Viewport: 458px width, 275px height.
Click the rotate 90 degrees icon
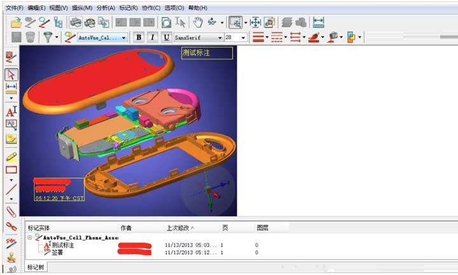[212, 22]
